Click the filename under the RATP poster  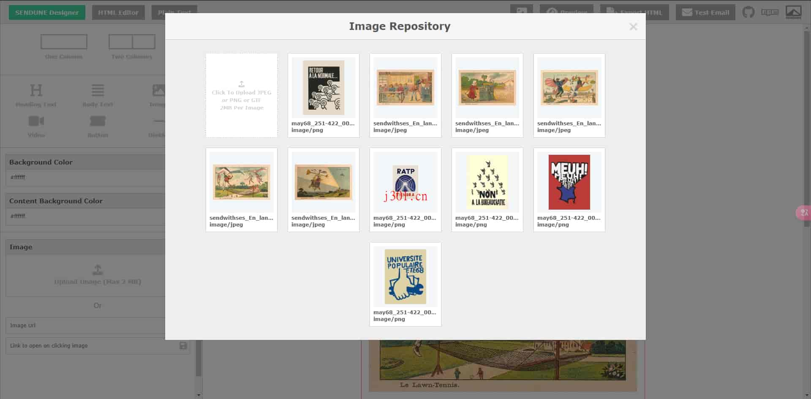pos(405,218)
